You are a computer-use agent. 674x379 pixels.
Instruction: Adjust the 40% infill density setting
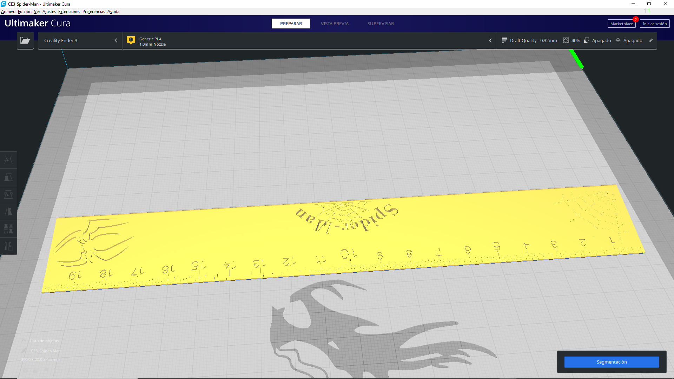[571, 40]
